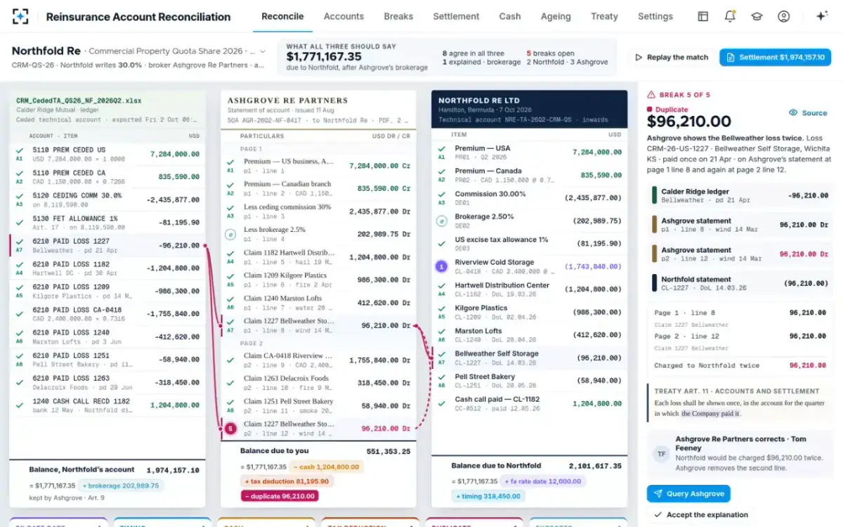Click the warning triangle at Break 5 of 5
This screenshot has width=843, height=527.
tap(651, 94)
